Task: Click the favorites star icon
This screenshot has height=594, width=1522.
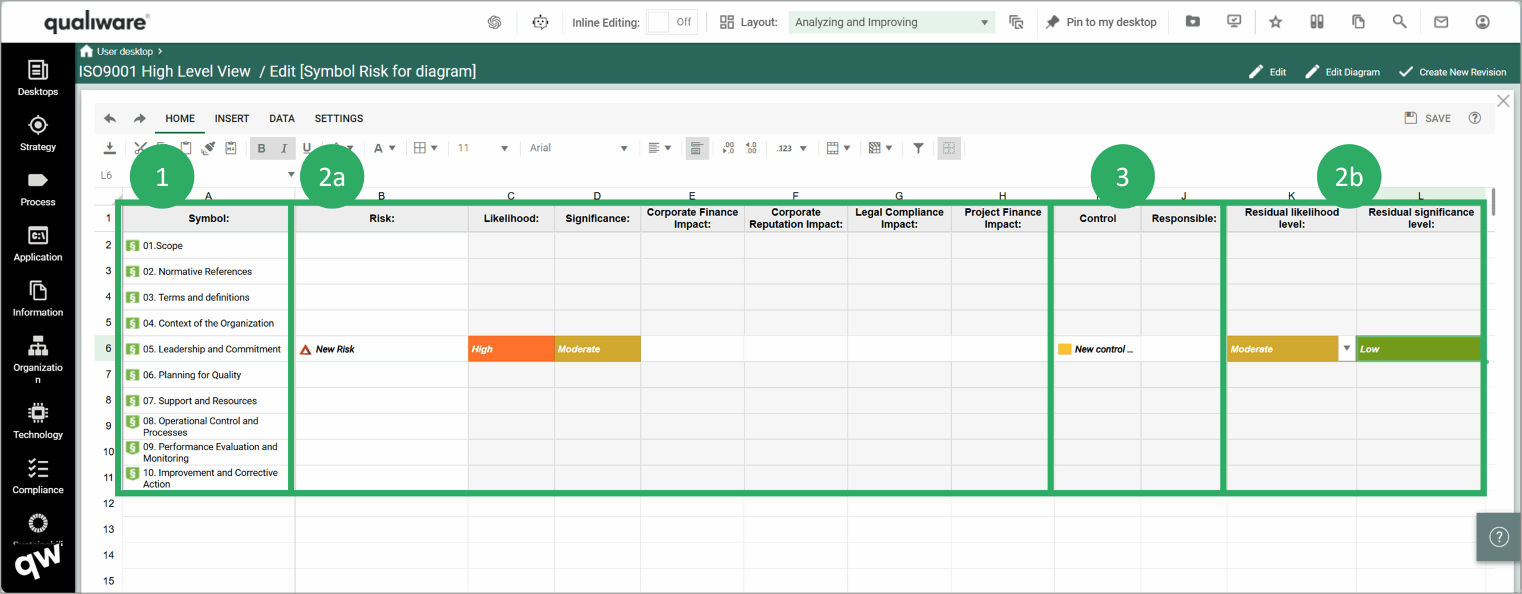Action: [1275, 21]
